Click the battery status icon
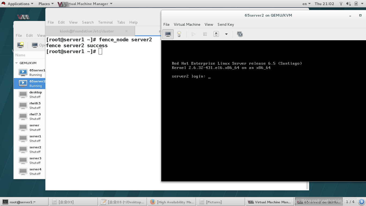Viewport: 366px width, 206px height. click(x=356, y=4)
